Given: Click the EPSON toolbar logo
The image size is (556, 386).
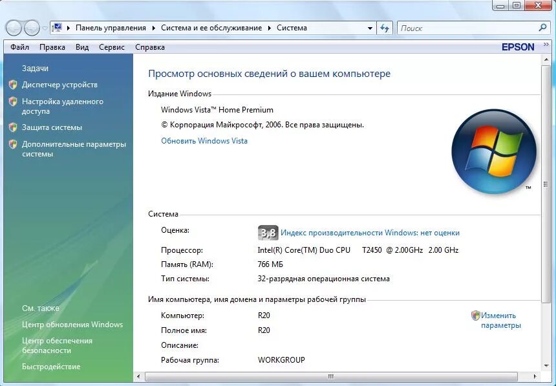Looking at the screenshot, I should tap(518, 47).
